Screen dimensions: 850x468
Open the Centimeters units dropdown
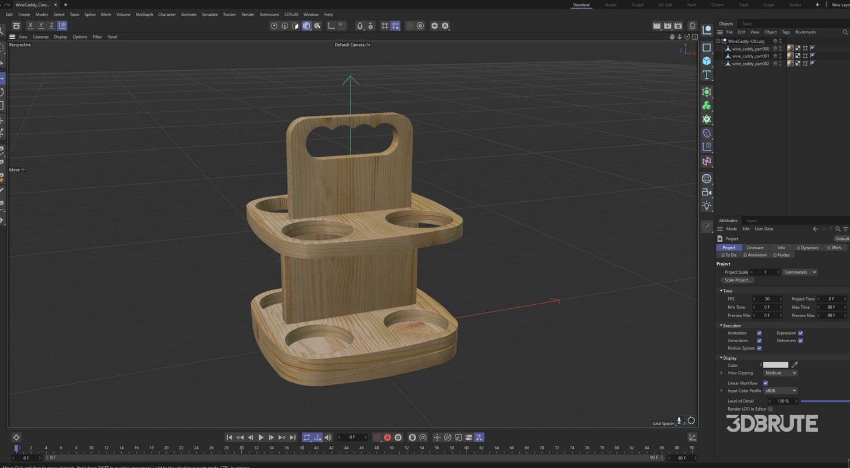(799, 272)
